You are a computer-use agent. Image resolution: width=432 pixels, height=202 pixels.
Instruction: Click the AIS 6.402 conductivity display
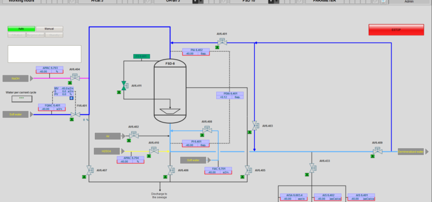pos(328,197)
